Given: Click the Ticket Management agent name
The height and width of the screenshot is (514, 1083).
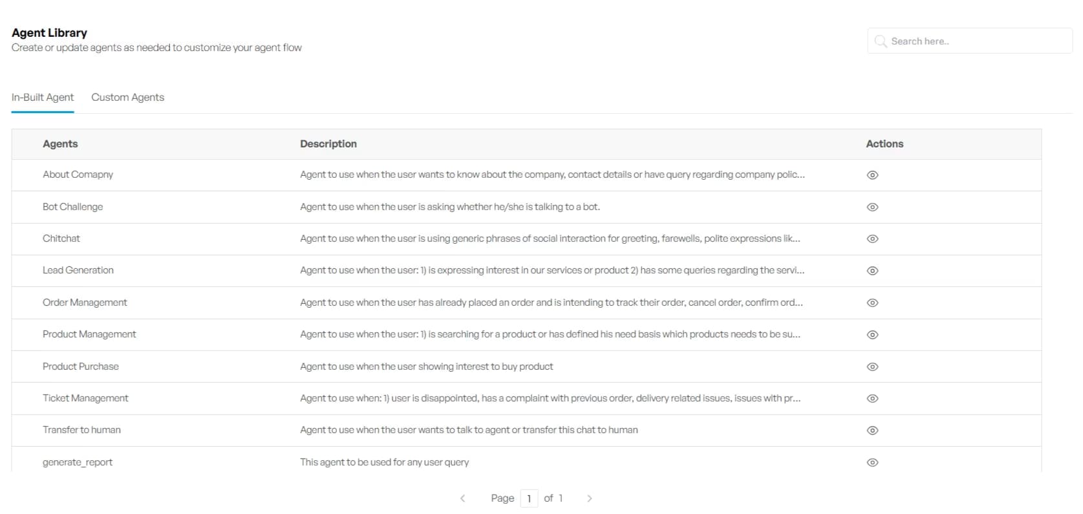Looking at the screenshot, I should click(x=85, y=398).
